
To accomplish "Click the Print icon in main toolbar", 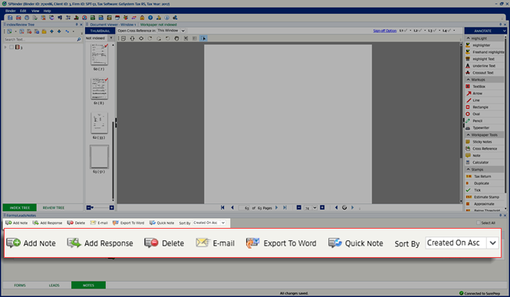I will click(x=27, y=18).
